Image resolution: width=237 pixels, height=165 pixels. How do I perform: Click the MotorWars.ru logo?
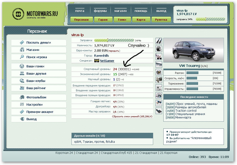[x=35, y=14]
